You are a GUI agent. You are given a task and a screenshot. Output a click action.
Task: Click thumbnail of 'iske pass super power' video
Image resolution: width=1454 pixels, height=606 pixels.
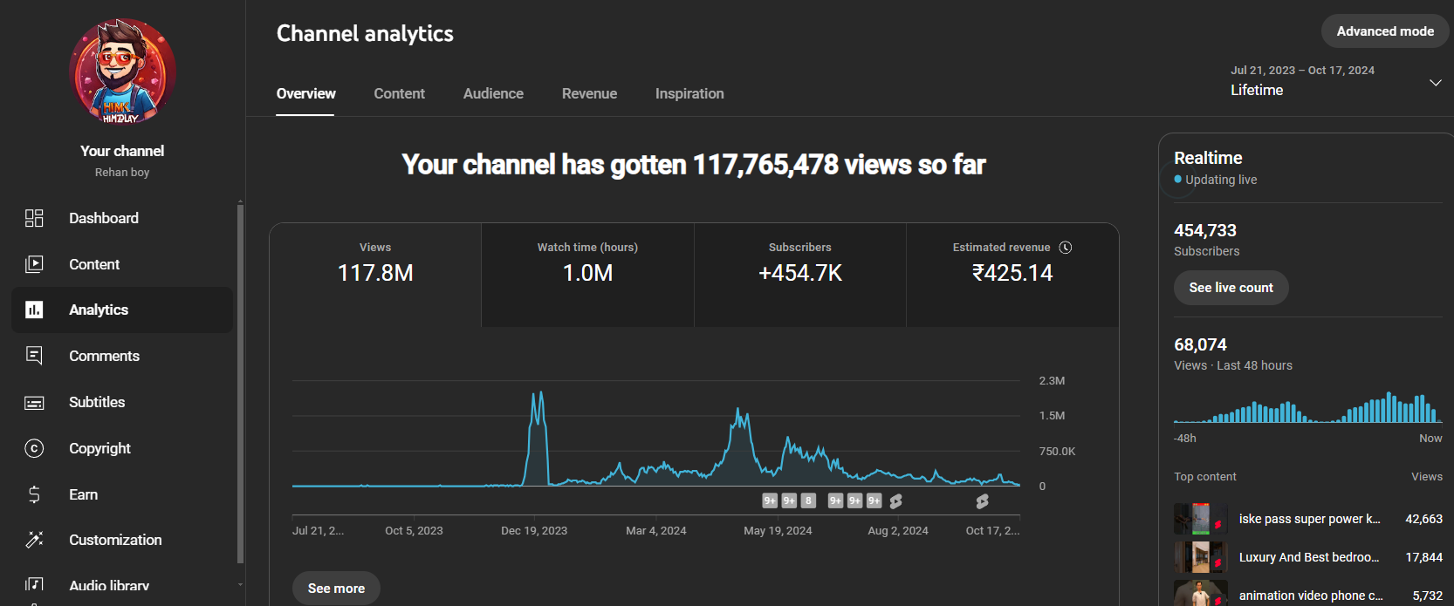click(1200, 519)
